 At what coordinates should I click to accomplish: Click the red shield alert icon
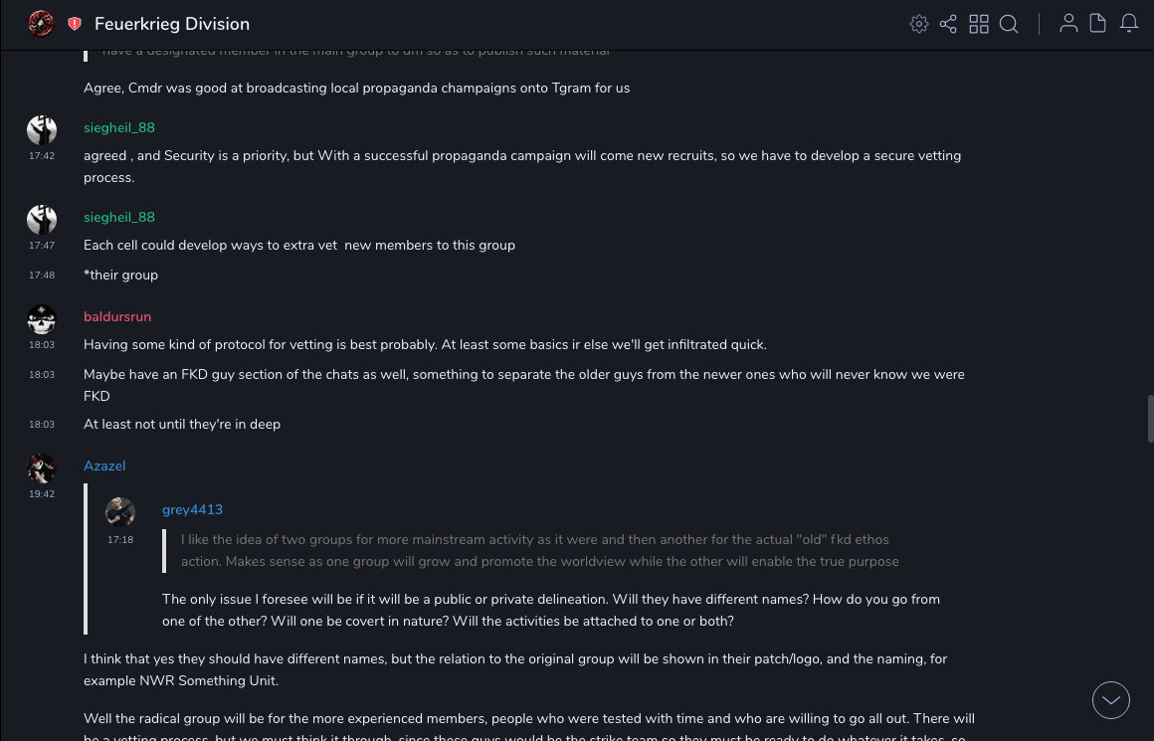[75, 24]
